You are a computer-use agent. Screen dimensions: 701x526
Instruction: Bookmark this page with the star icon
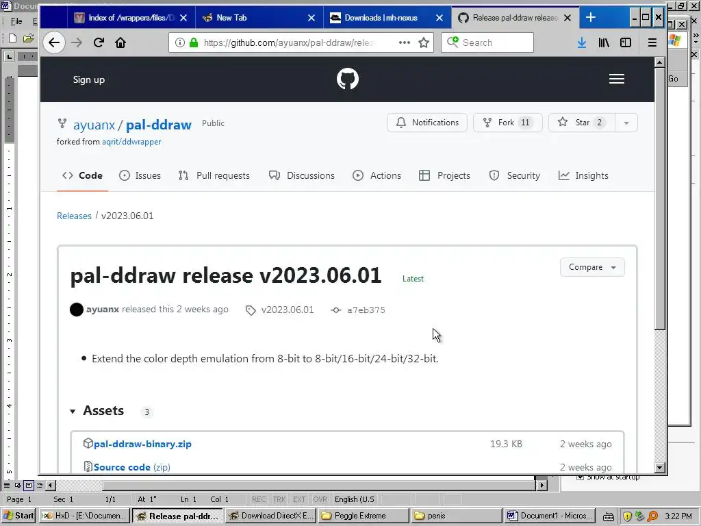click(x=423, y=42)
